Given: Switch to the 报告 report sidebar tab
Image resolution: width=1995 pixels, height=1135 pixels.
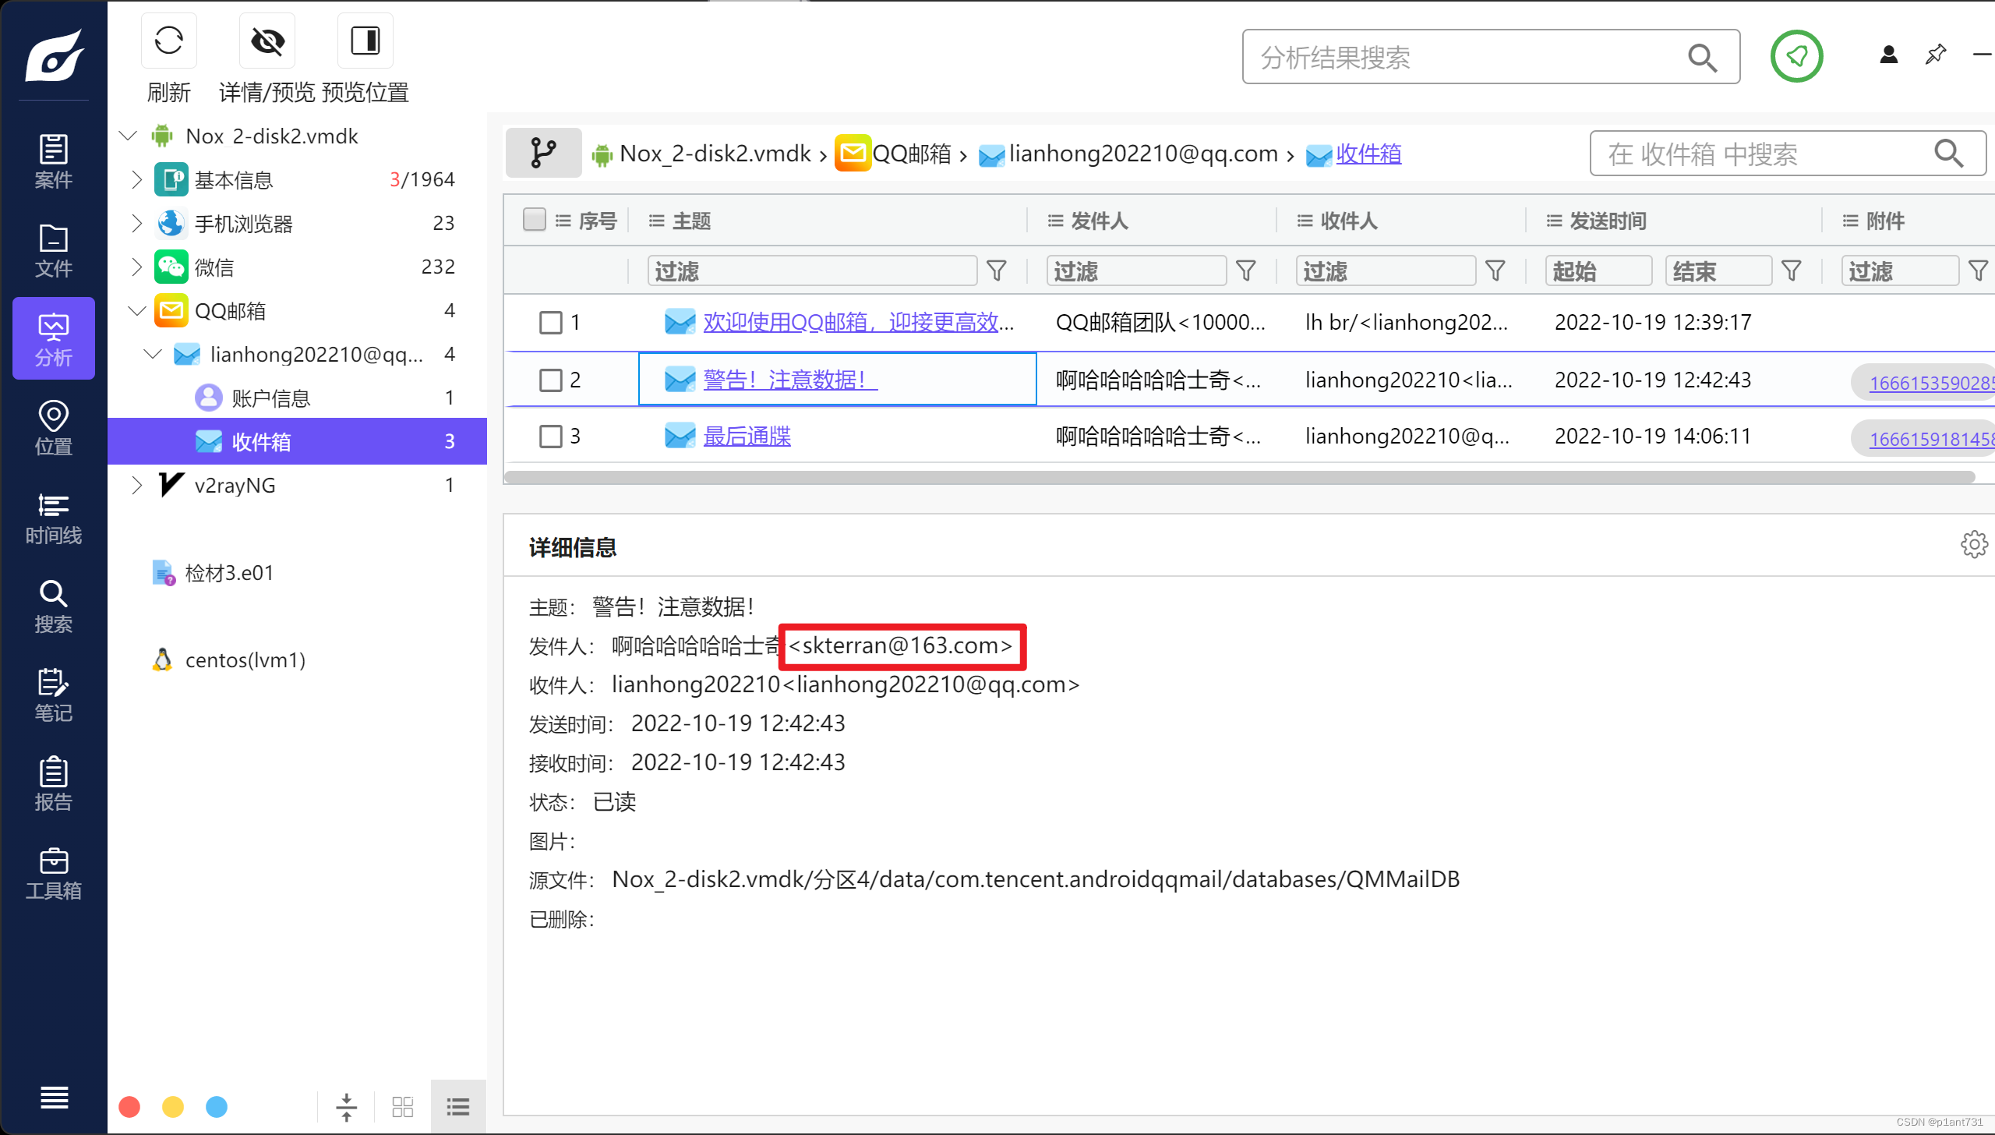Looking at the screenshot, I should tap(53, 784).
